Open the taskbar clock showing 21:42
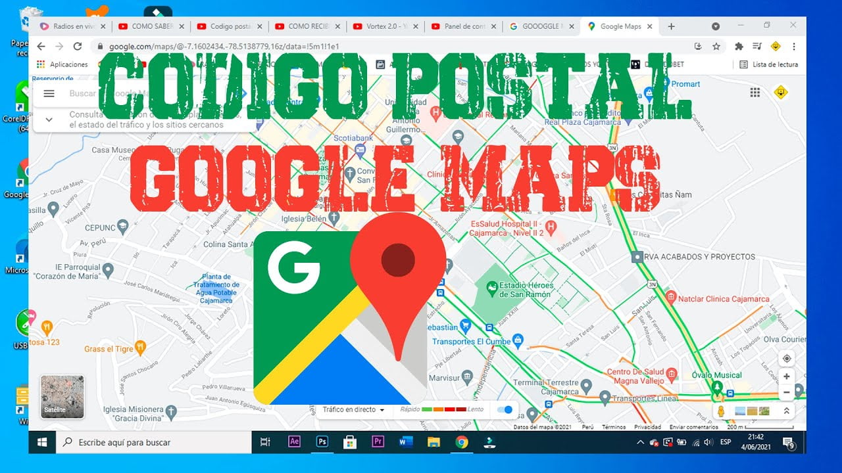Viewport: 842px width, 473px height. pos(756,442)
